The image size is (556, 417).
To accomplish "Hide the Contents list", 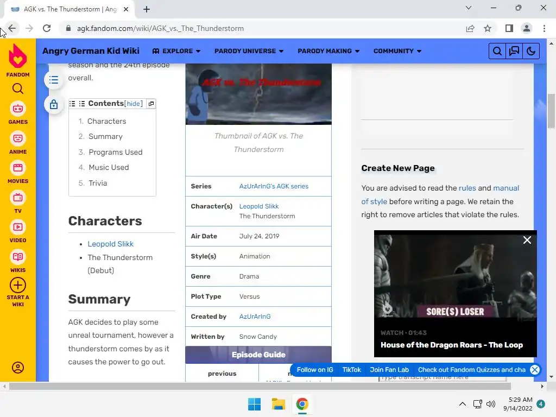I will pos(134,104).
